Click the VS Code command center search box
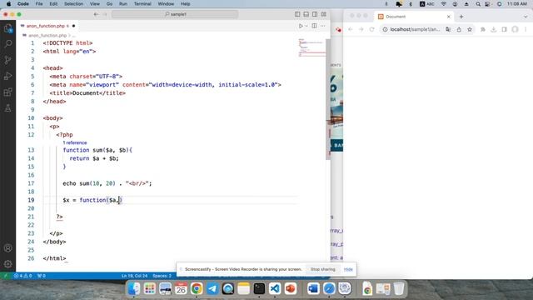 175,14
